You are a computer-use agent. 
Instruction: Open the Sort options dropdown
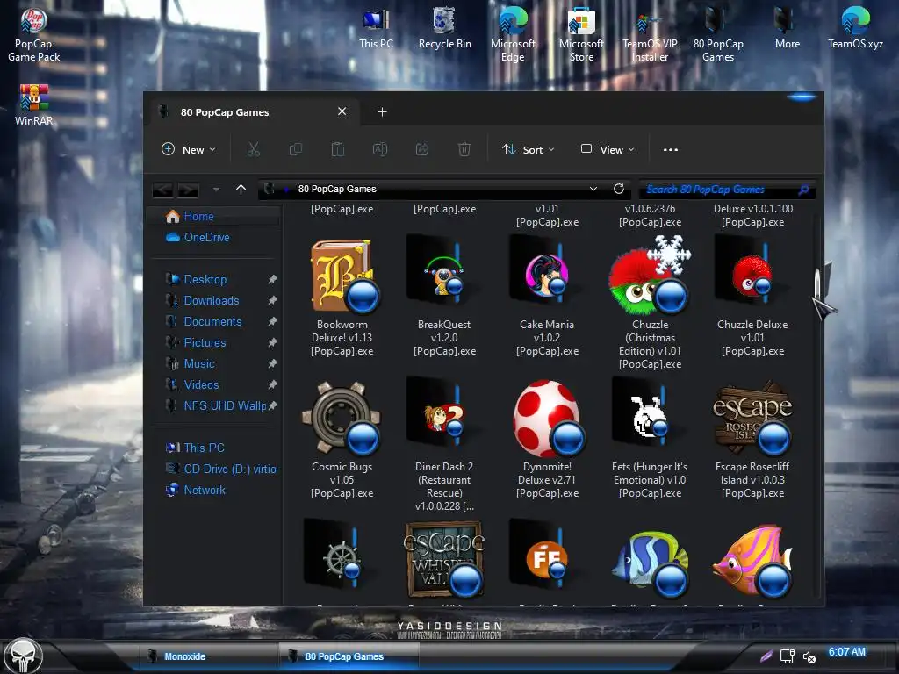pyautogui.click(x=528, y=149)
